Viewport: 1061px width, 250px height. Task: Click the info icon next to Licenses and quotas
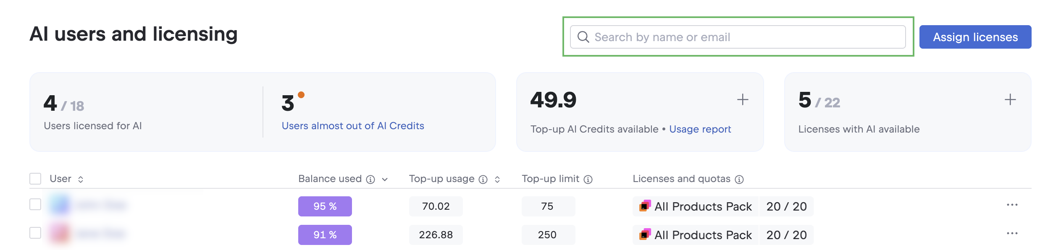tap(740, 179)
